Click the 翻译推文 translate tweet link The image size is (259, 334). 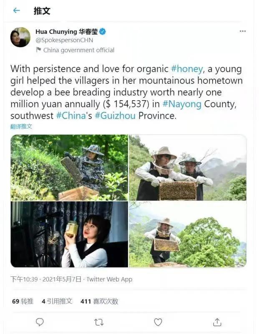click(x=21, y=126)
